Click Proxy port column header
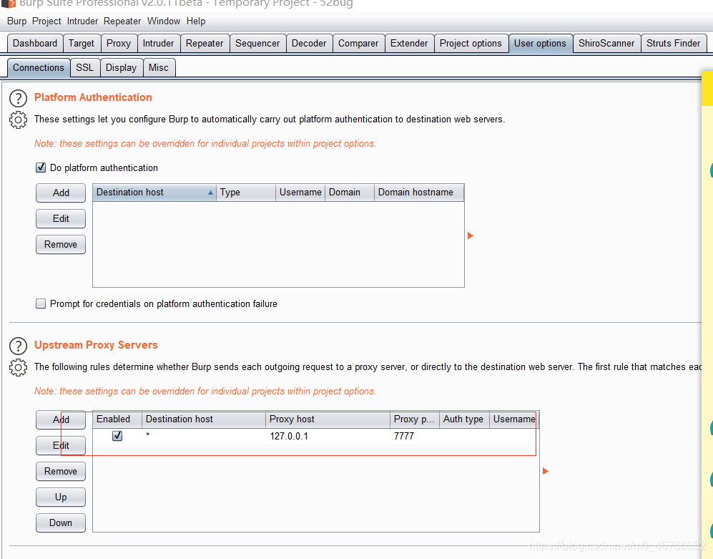This screenshot has height=559, width=713. (x=415, y=419)
